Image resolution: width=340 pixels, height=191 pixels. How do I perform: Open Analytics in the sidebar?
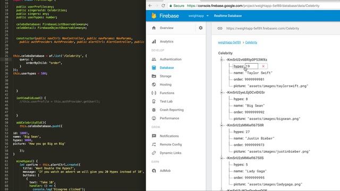point(166,41)
